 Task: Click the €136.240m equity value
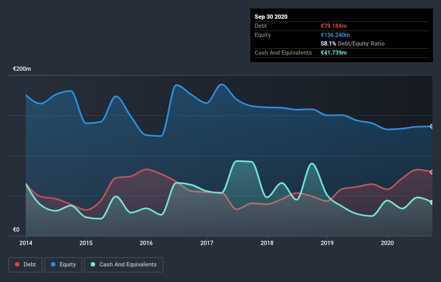click(335, 35)
